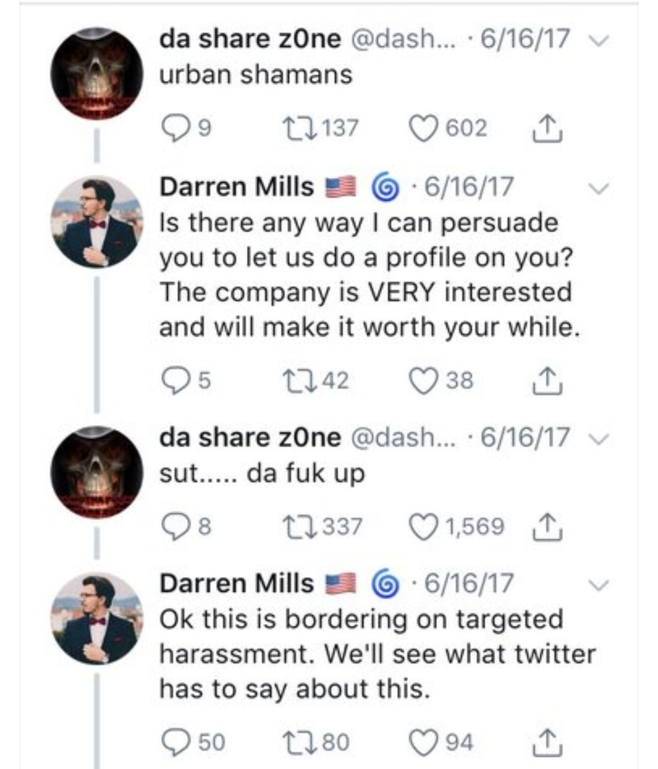
Task: Share the "sut..... da fuk up" tweet
Action: [x=547, y=526]
